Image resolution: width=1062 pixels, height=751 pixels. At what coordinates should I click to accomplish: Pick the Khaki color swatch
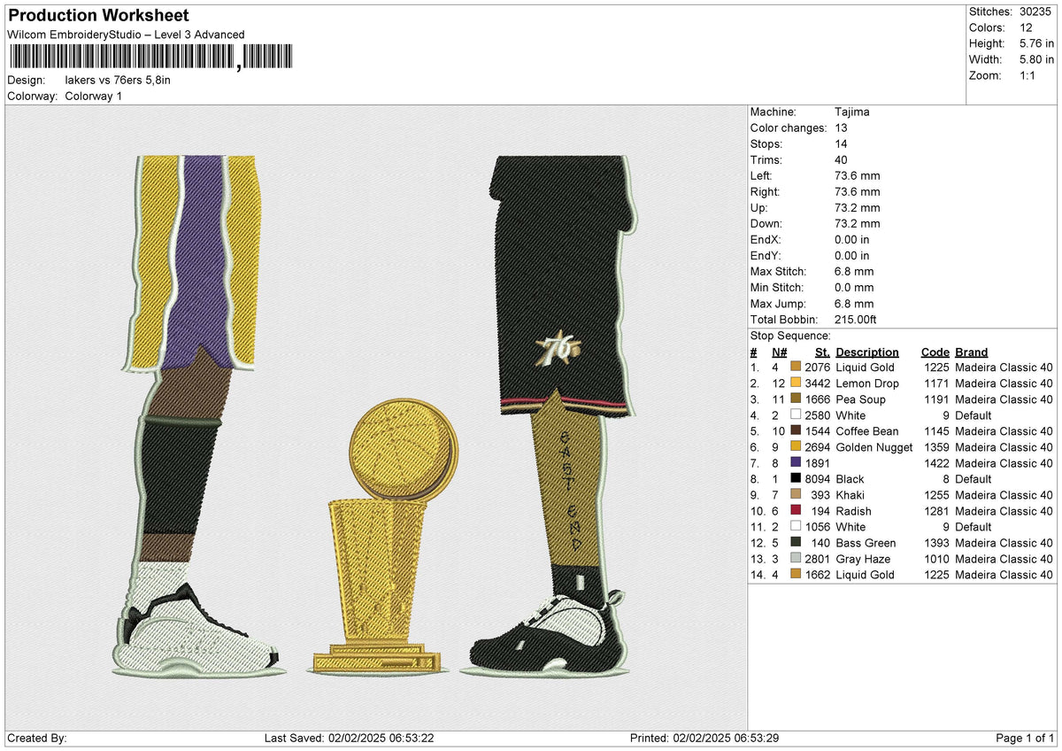796,495
